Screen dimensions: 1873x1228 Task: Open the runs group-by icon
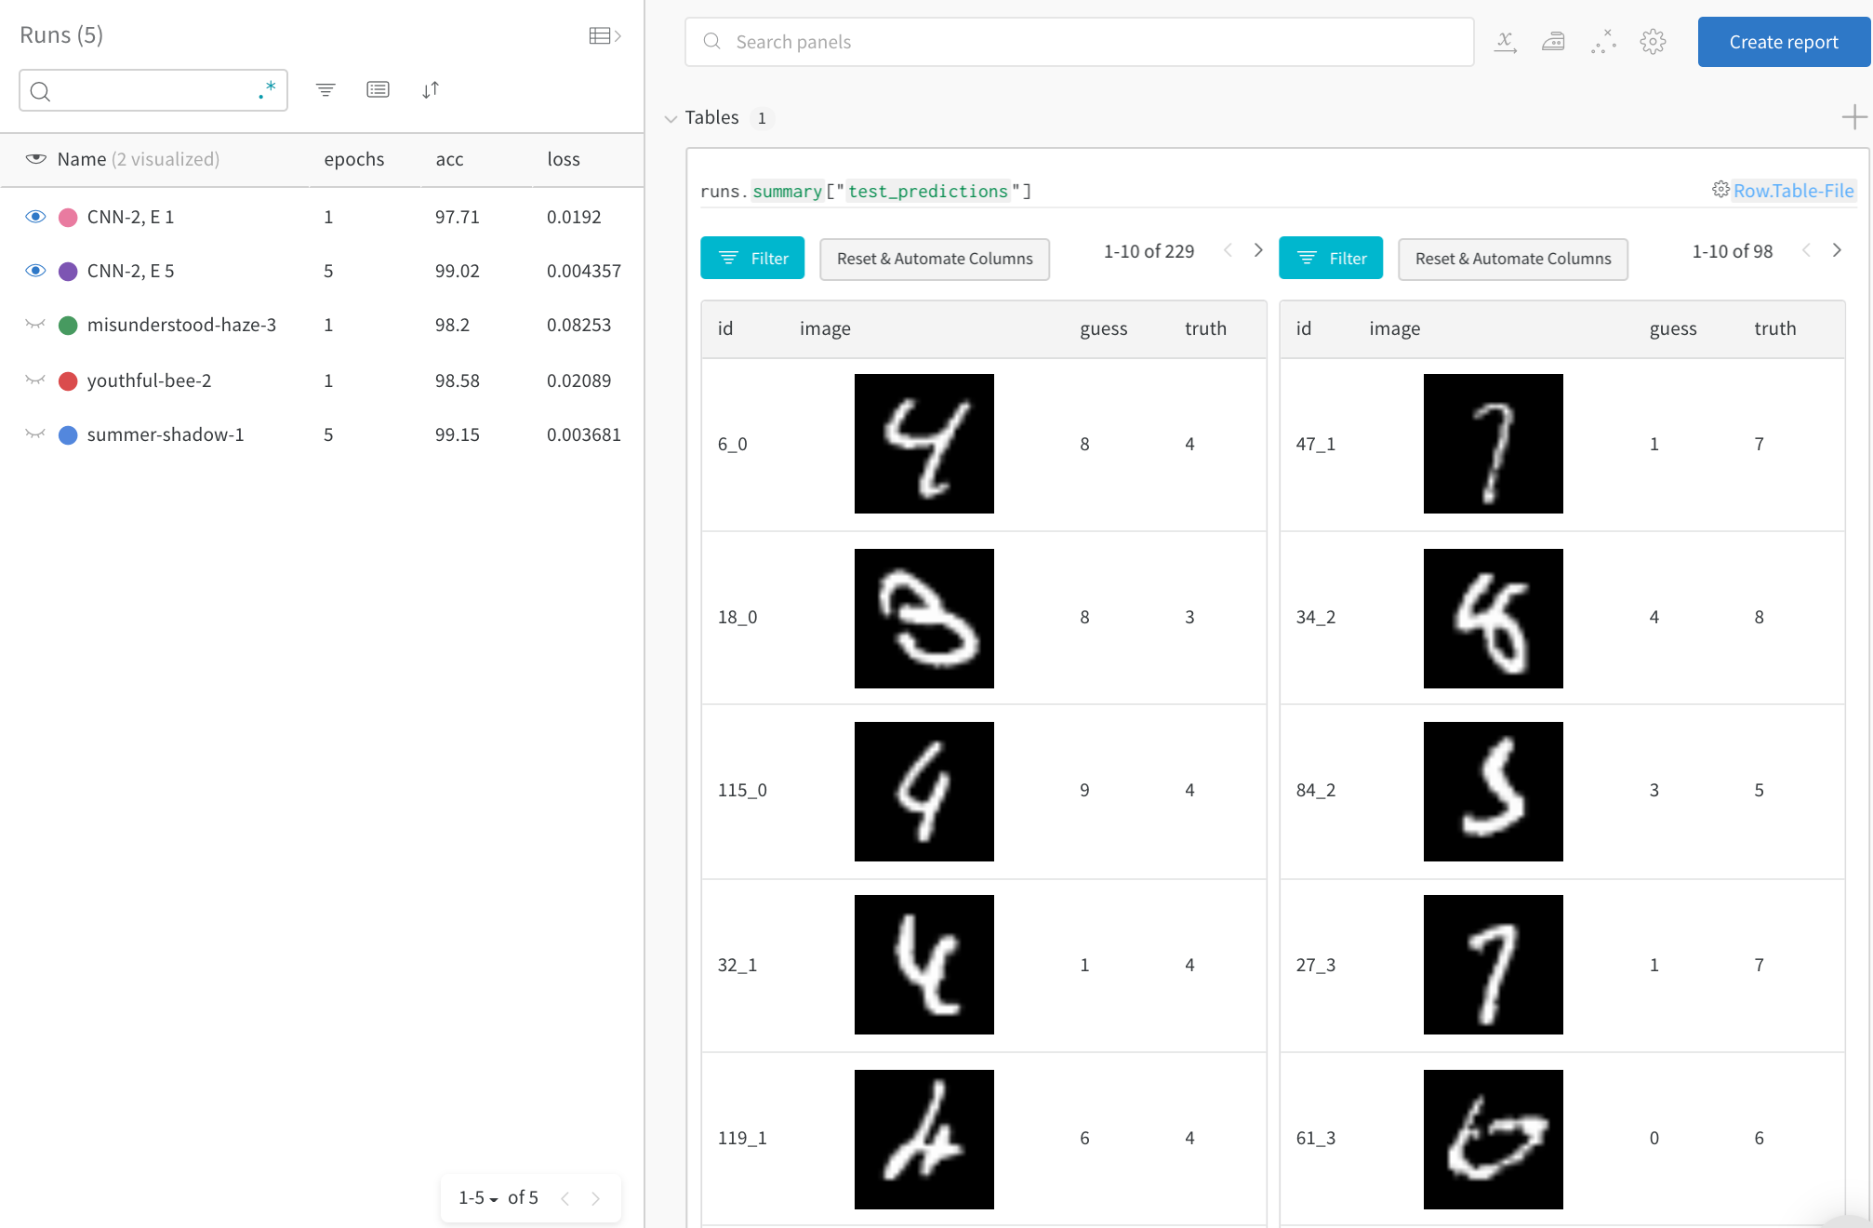coord(378,90)
